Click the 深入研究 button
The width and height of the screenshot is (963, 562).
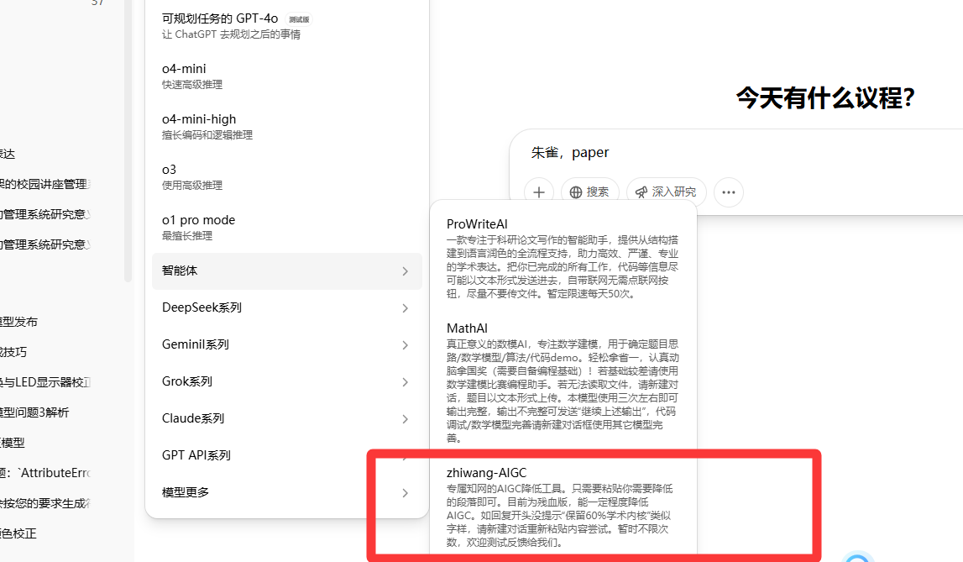(x=667, y=192)
